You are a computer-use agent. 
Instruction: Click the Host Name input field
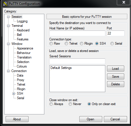pyautogui.click(x=77, y=33)
